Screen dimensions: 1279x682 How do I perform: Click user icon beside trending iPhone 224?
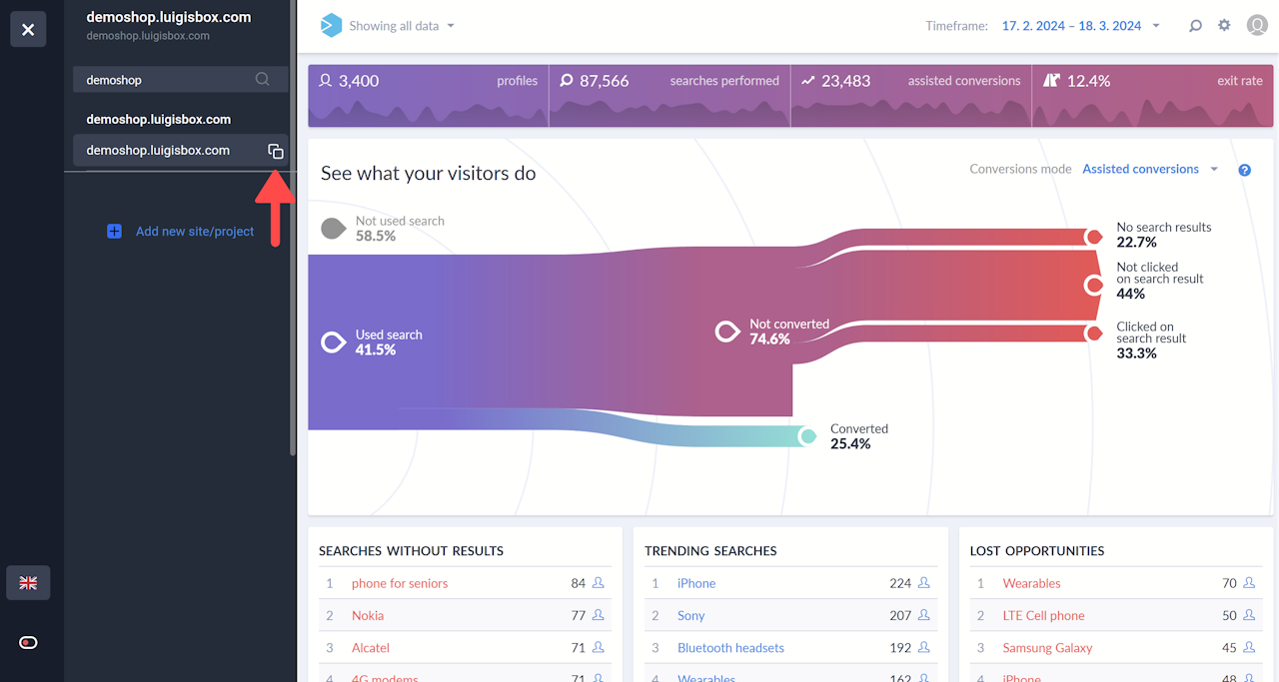(x=924, y=582)
